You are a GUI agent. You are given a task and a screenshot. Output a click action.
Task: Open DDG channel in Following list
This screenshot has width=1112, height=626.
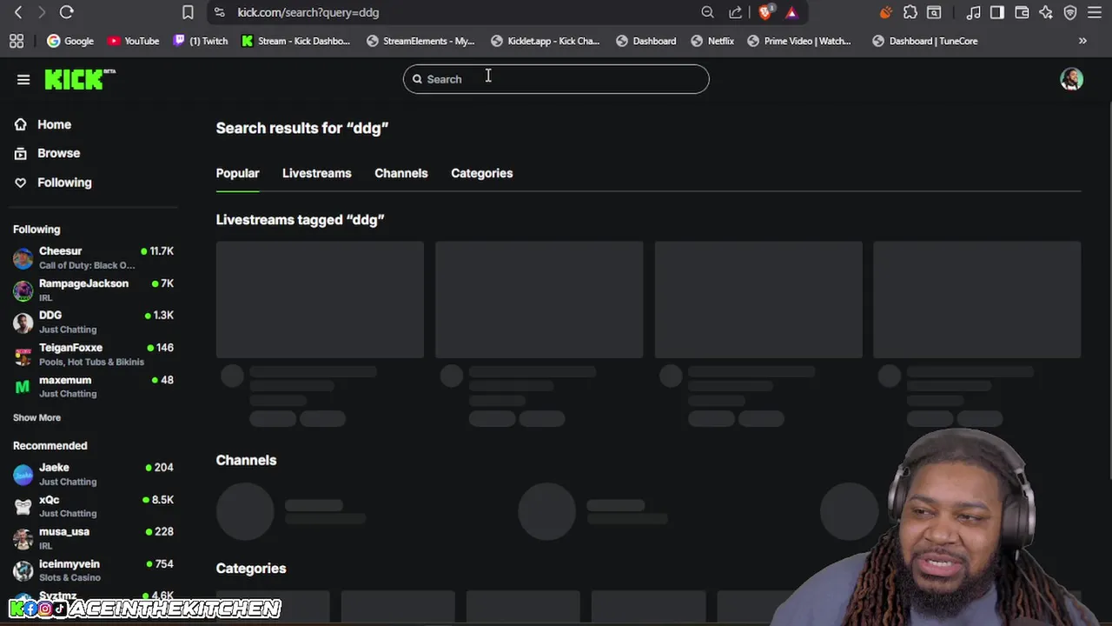click(x=93, y=322)
